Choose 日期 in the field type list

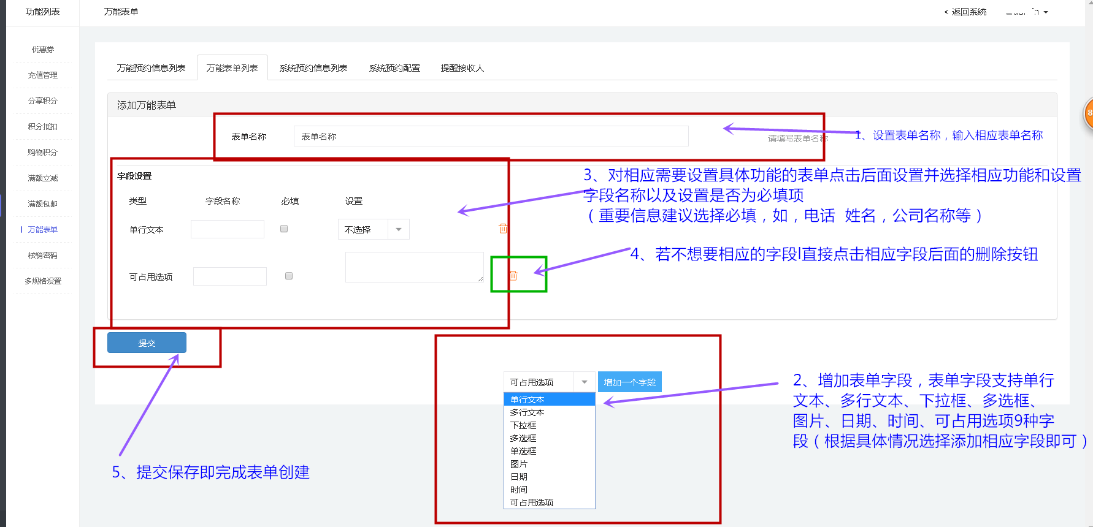[x=519, y=477]
